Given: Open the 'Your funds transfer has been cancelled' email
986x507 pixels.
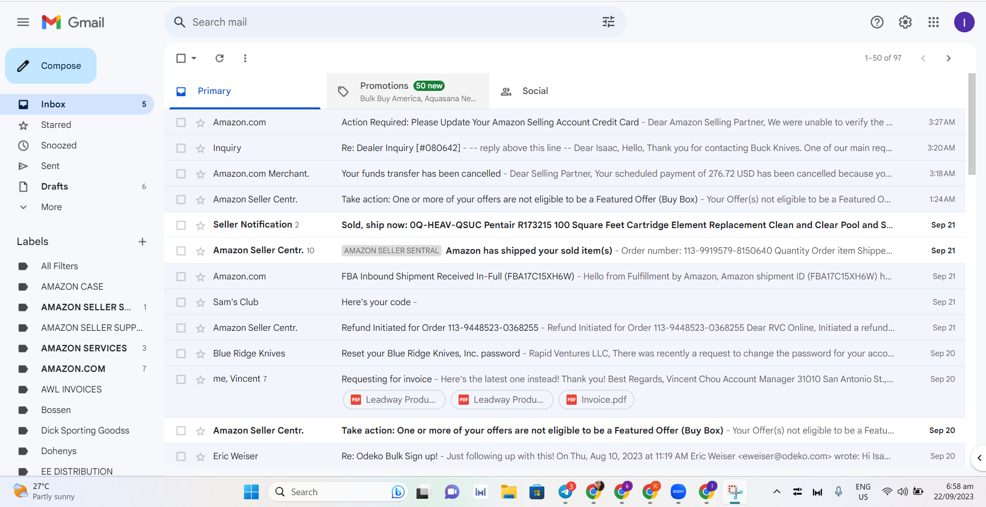Looking at the screenshot, I should [564, 174].
